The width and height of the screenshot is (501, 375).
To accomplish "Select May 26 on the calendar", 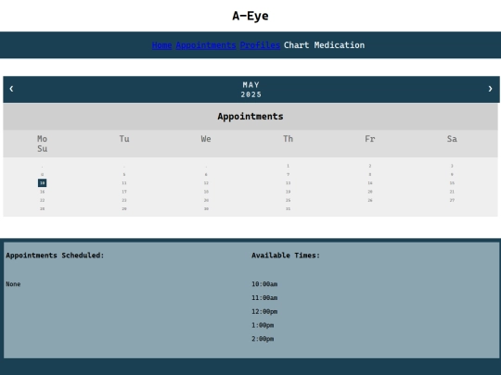I will point(370,200).
